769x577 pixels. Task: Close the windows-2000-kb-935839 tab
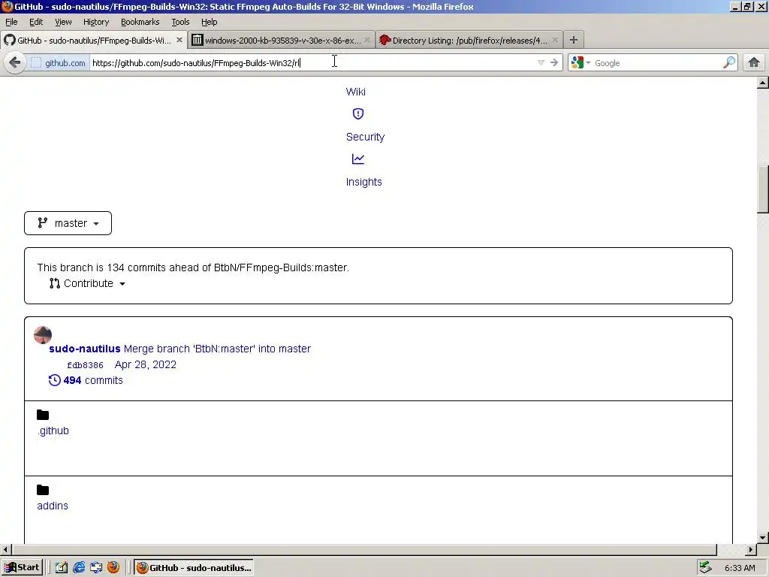tap(366, 41)
